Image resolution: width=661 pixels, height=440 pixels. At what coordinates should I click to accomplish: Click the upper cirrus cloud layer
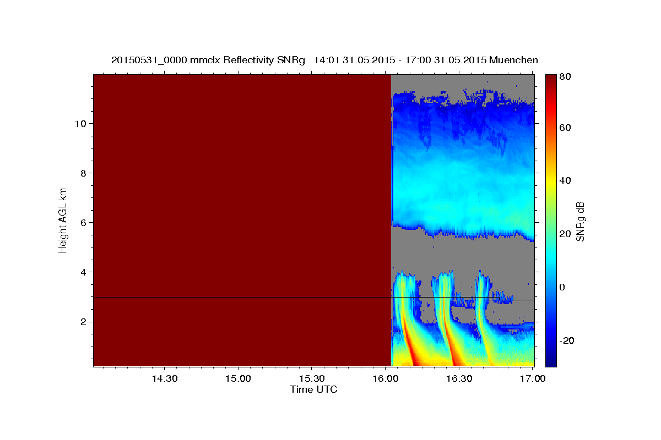463,165
